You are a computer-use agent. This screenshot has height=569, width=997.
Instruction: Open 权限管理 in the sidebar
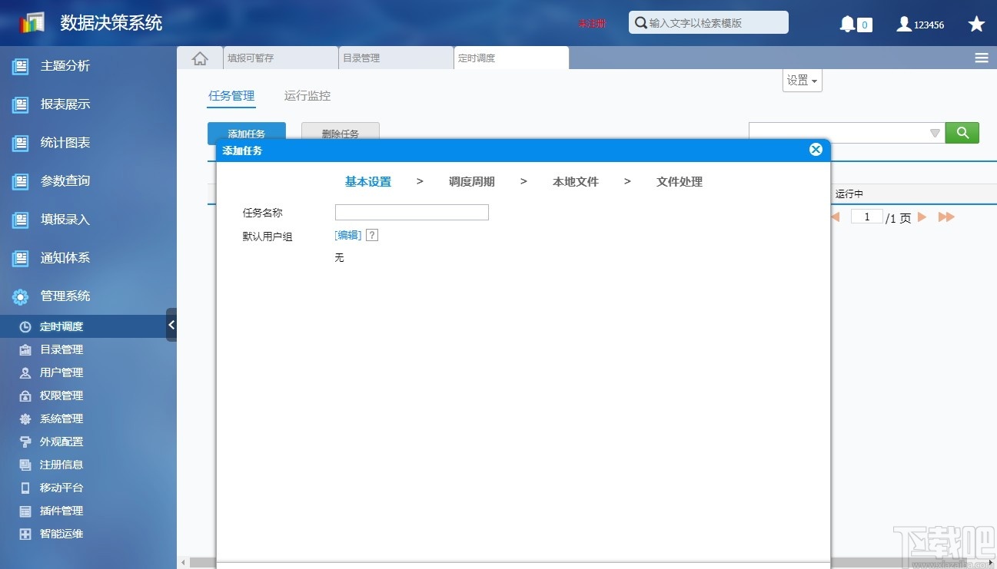(61, 395)
